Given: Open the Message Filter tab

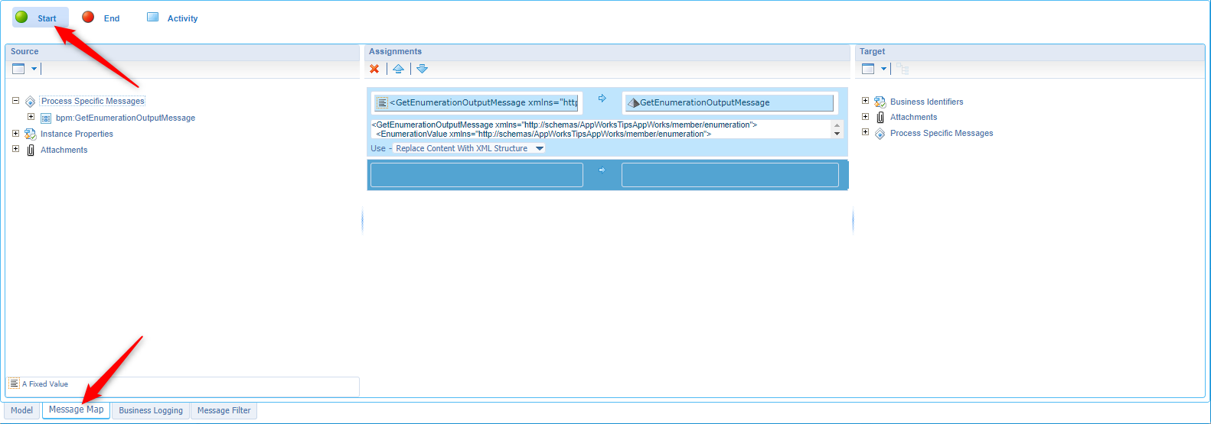Looking at the screenshot, I should coord(224,410).
